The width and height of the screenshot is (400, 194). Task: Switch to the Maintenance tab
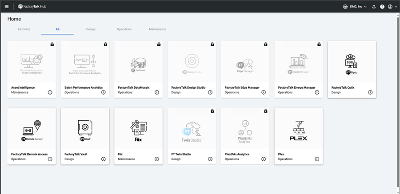[x=158, y=29]
